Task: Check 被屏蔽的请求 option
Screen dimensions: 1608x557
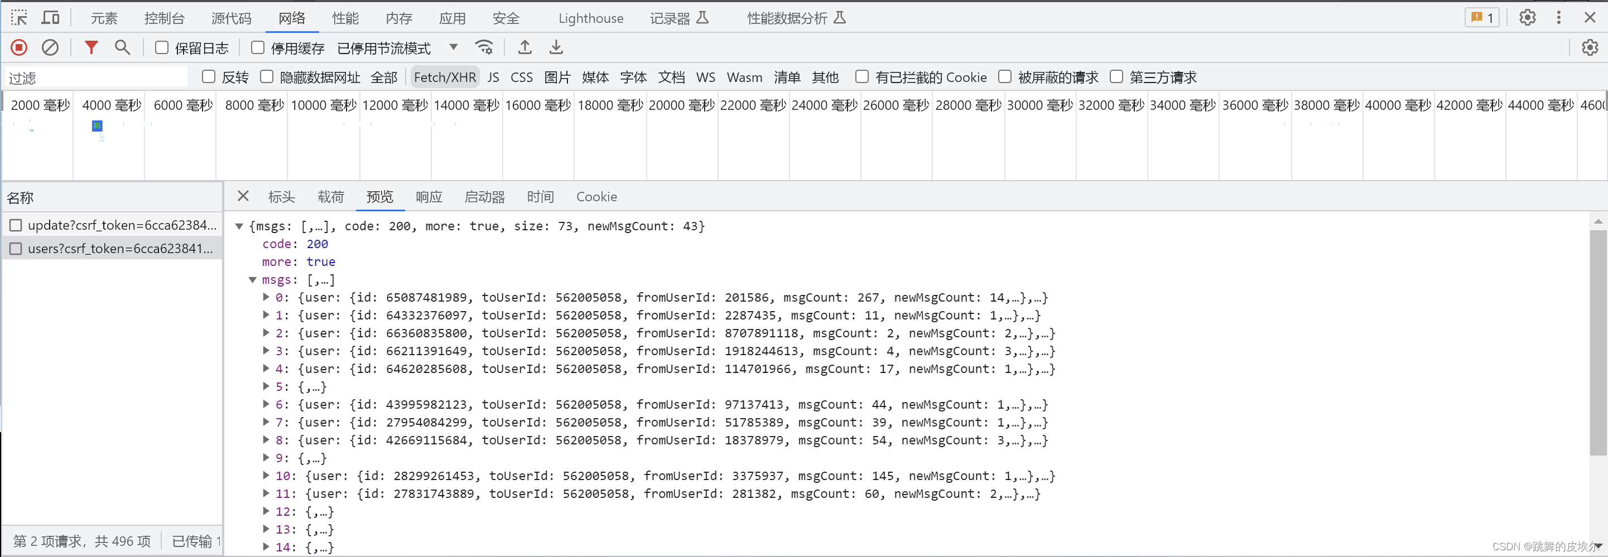Action: click(1004, 77)
